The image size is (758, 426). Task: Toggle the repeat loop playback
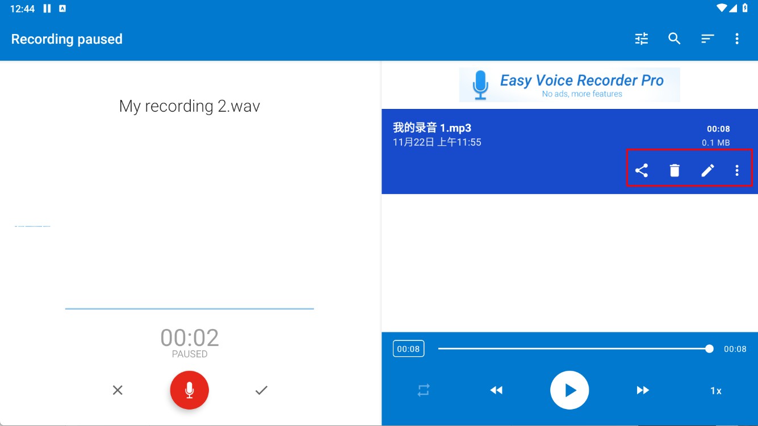point(424,390)
